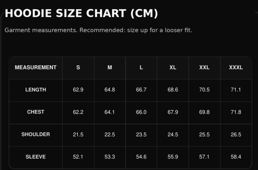Click the 62.9 length value for S
The height and width of the screenshot is (170, 258).
[78, 90]
